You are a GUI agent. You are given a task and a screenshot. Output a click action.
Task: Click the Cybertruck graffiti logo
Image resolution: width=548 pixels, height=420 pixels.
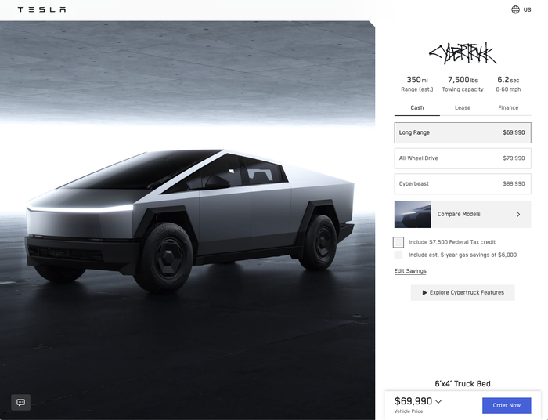(463, 53)
